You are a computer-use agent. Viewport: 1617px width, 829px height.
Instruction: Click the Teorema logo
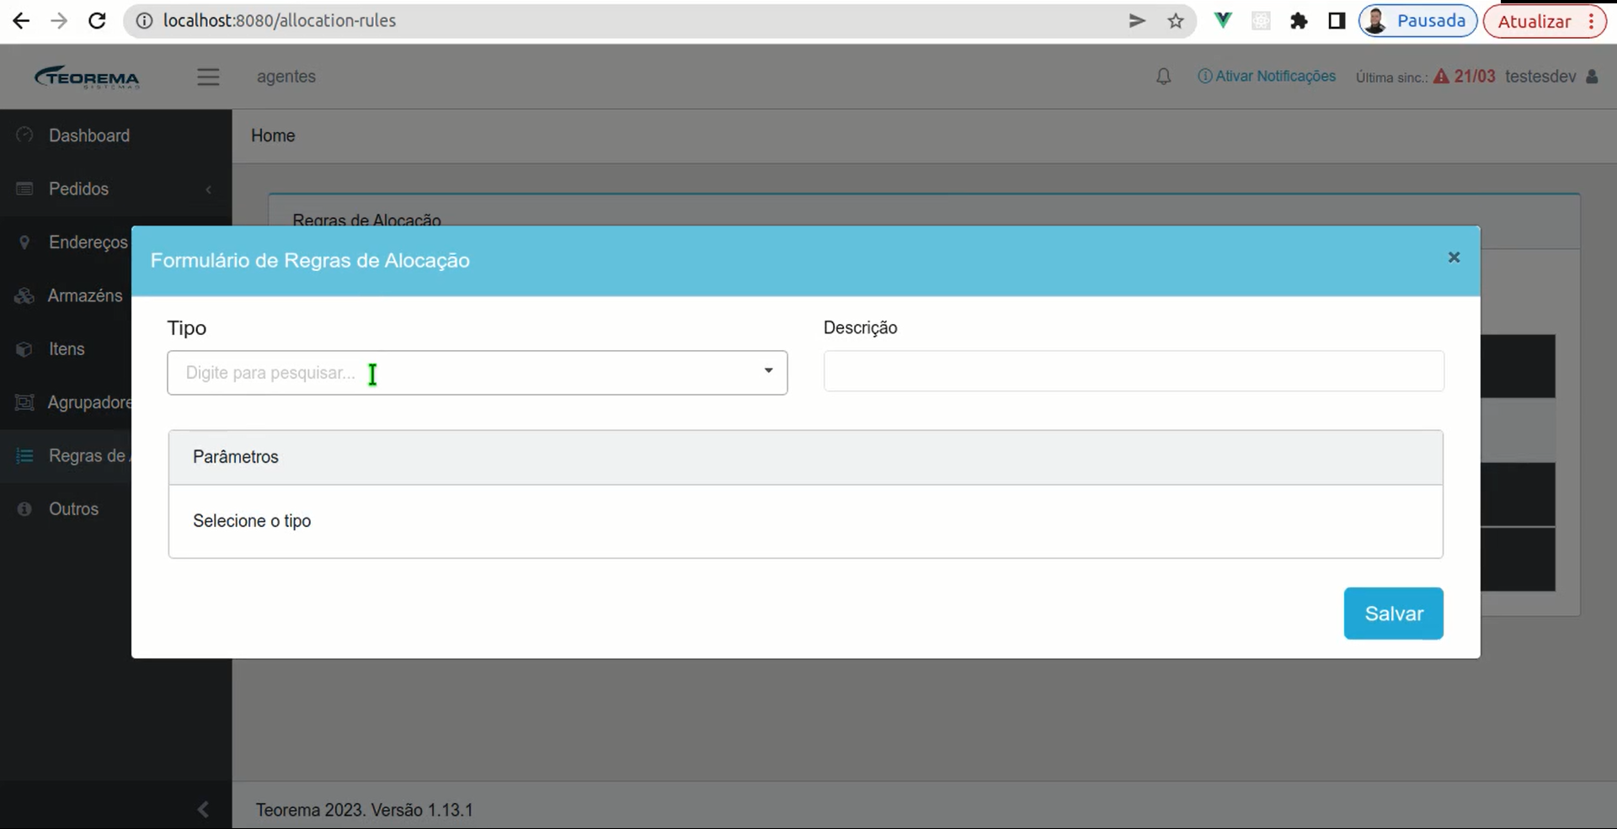click(87, 77)
